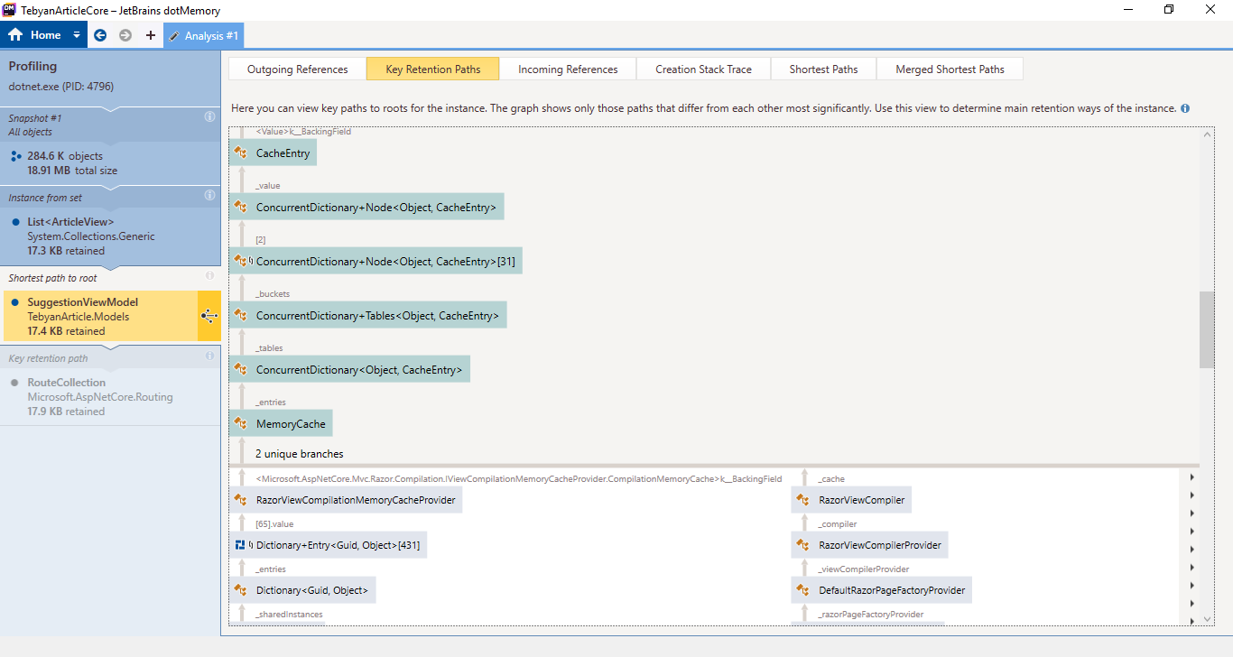This screenshot has height=657, width=1233.
Task: Select the Analysis #1 tab
Action: [203, 36]
